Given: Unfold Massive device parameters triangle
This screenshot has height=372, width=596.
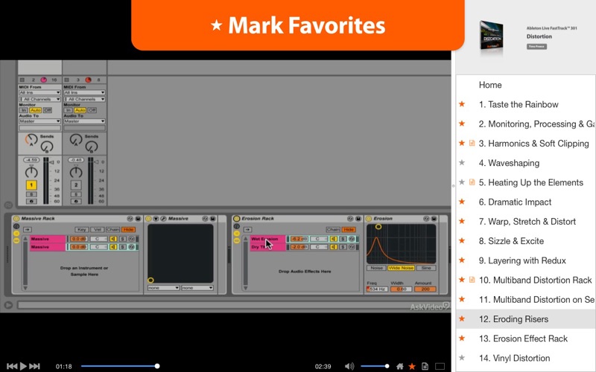Looking at the screenshot, I should (x=156, y=219).
